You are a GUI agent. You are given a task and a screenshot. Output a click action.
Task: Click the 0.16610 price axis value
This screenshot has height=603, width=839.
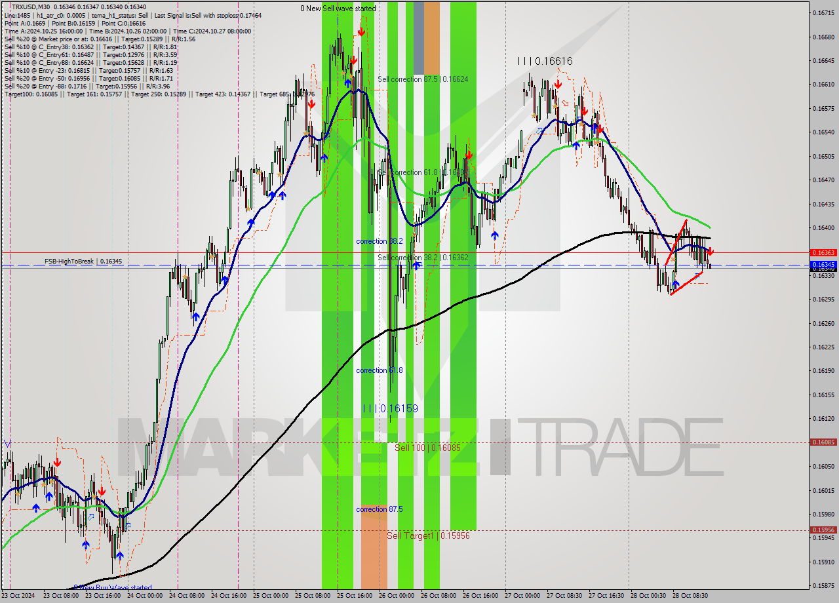pos(823,85)
